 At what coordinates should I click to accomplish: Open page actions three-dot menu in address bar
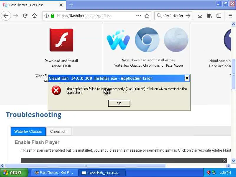[x=138, y=16]
